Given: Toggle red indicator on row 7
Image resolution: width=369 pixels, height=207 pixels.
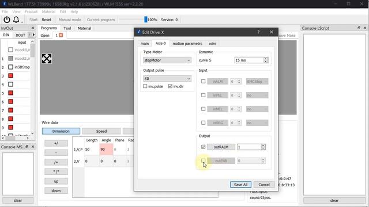Looking at the screenshot, I should click(x=10, y=110).
